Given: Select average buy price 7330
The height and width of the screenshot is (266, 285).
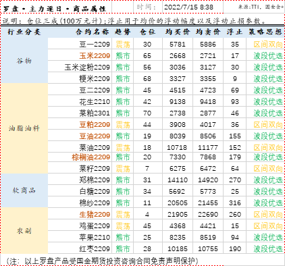Looking at the screenshot, I should pos(178,157).
